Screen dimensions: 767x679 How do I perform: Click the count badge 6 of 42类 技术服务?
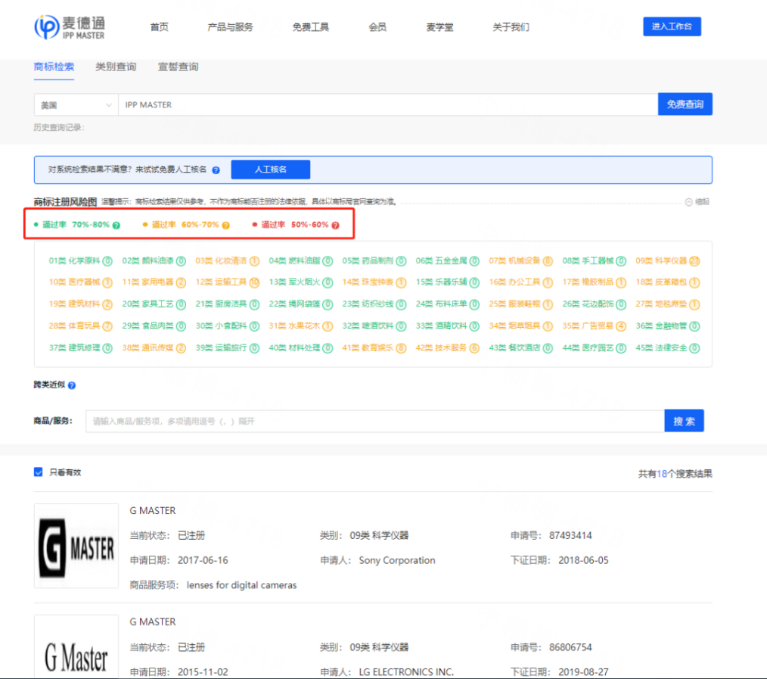[474, 348]
